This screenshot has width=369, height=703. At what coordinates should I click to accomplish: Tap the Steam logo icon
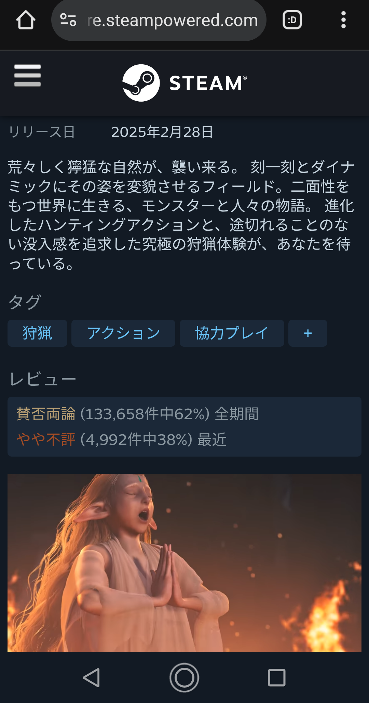coord(141,83)
